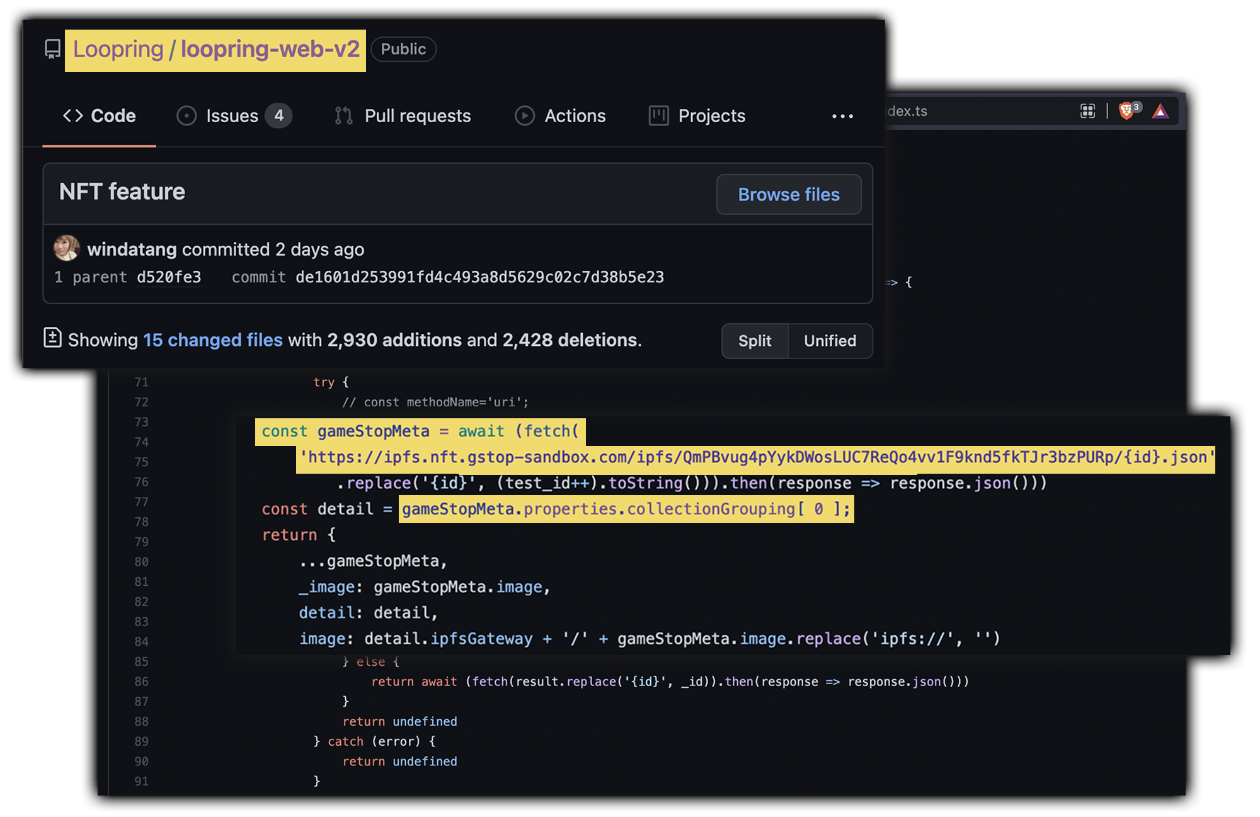Image resolution: width=1260 pixels, height=817 pixels.
Task: Click the Actions play icon
Action: click(x=524, y=116)
